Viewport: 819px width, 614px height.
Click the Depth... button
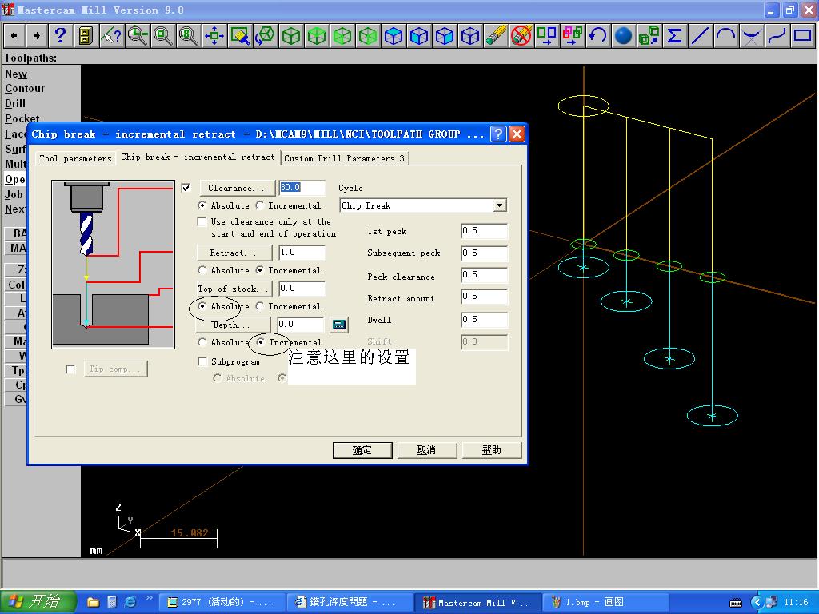tap(233, 325)
